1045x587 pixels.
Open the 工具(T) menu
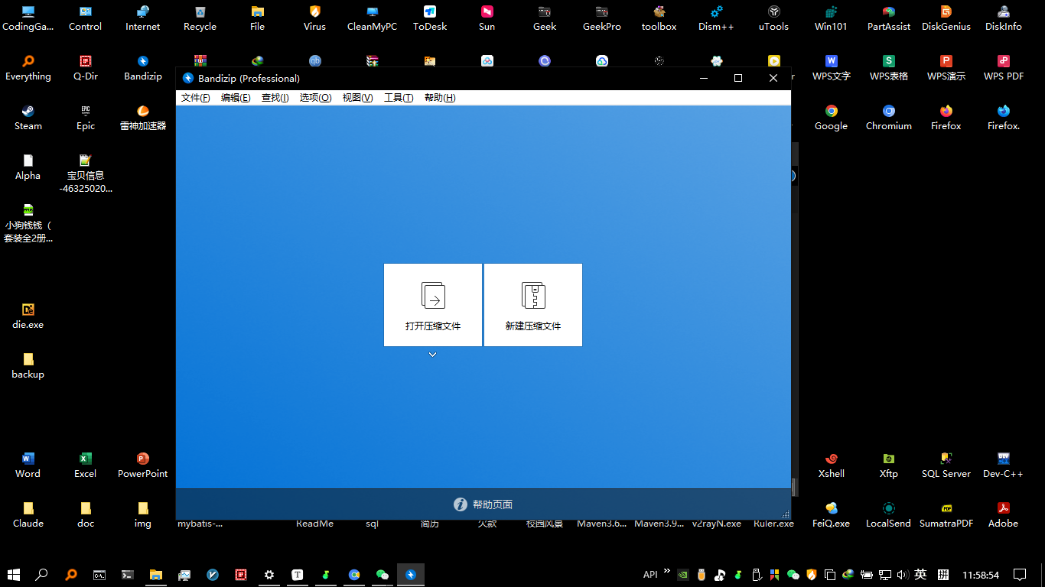coord(399,98)
